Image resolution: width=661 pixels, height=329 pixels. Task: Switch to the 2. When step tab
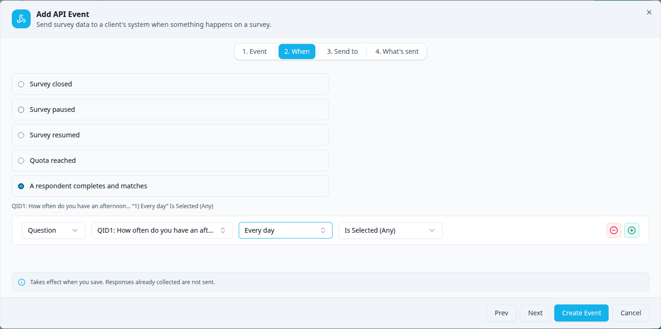click(x=297, y=51)
